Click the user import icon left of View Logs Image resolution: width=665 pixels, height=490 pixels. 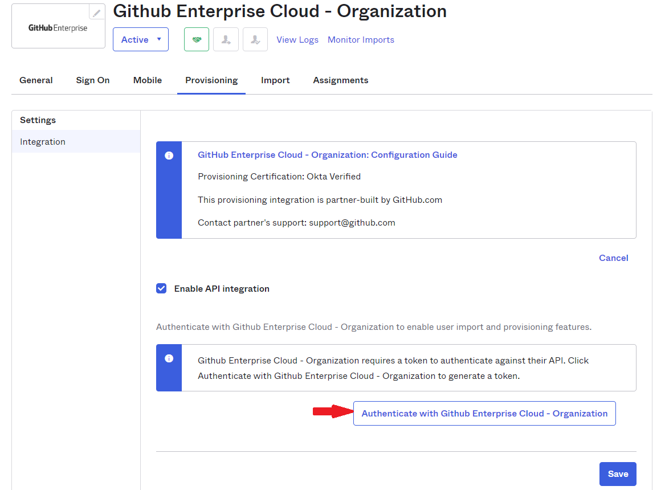pos(255,40)
